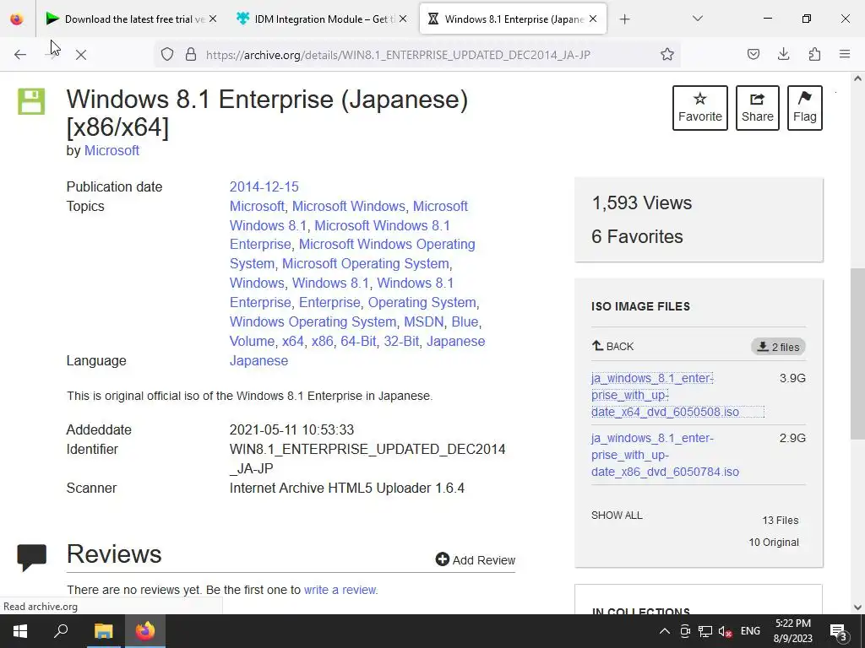Open the 64-Bit topic link

tap(358, 341)
